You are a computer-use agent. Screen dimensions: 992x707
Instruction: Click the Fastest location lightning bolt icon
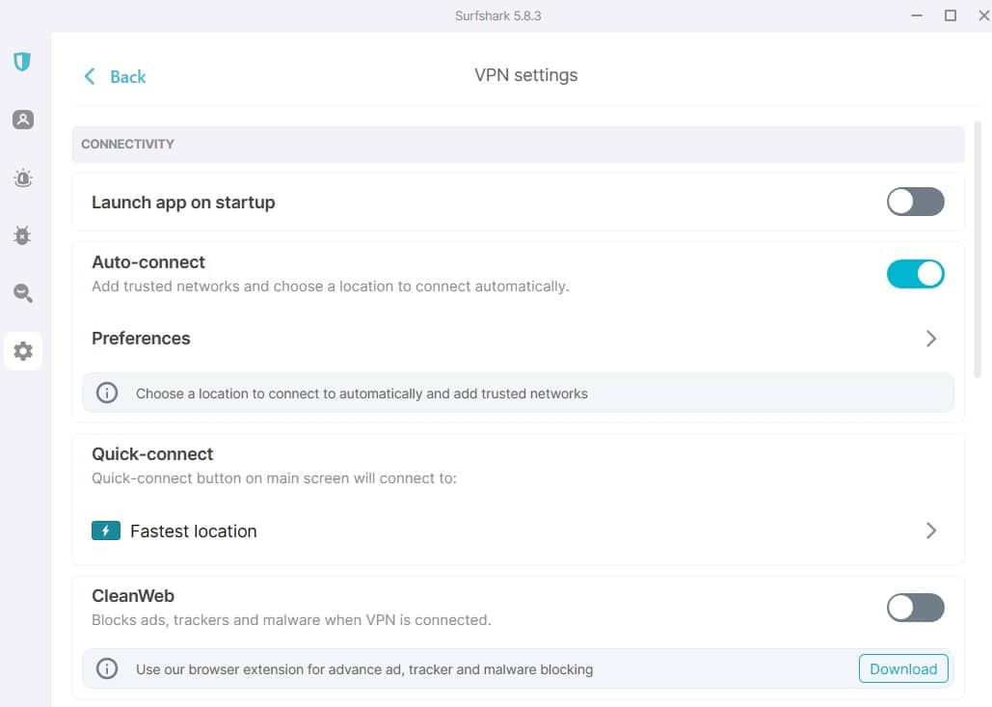pyautogui.click(x=106, y=530)
